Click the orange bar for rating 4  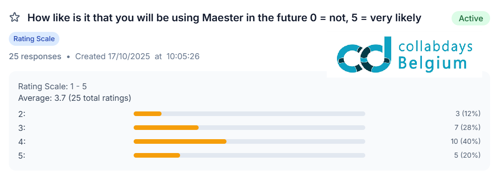pyautogui.click(x=180, y=141)
